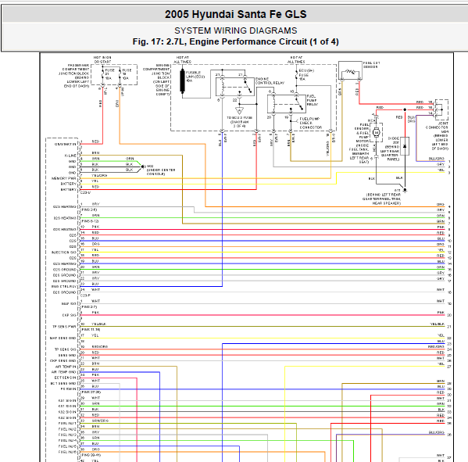This screenshot has width=468, height=462.
Task: Click the "BATTERY" label on pin 9 RED
Action: point(68,190)
